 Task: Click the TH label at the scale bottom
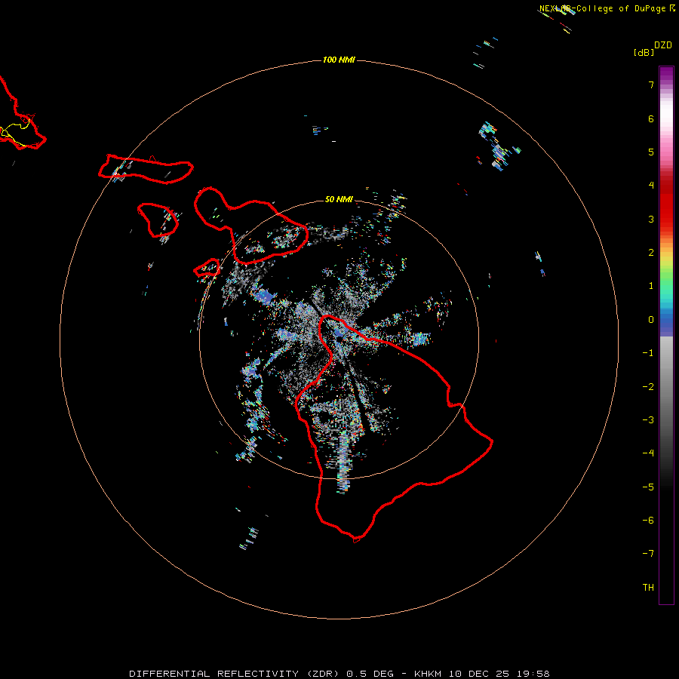(x=648, y=588)
